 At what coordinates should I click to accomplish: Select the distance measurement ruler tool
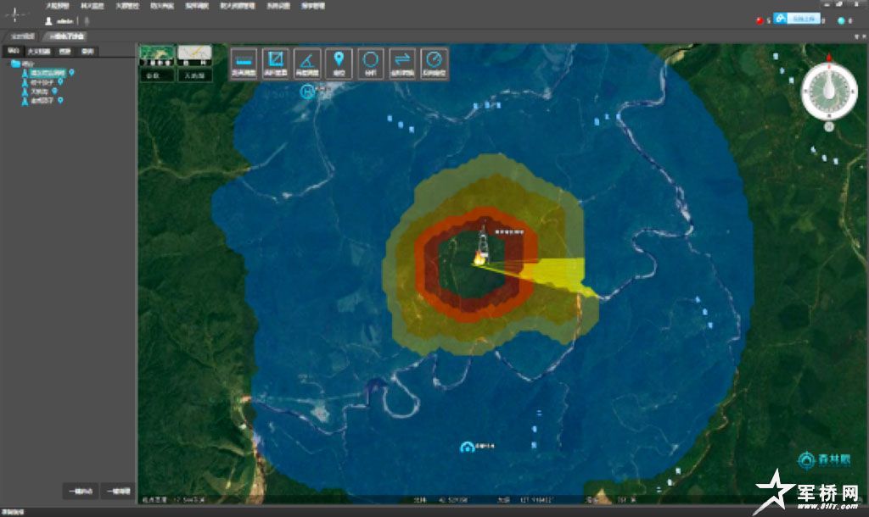point(244,63)
